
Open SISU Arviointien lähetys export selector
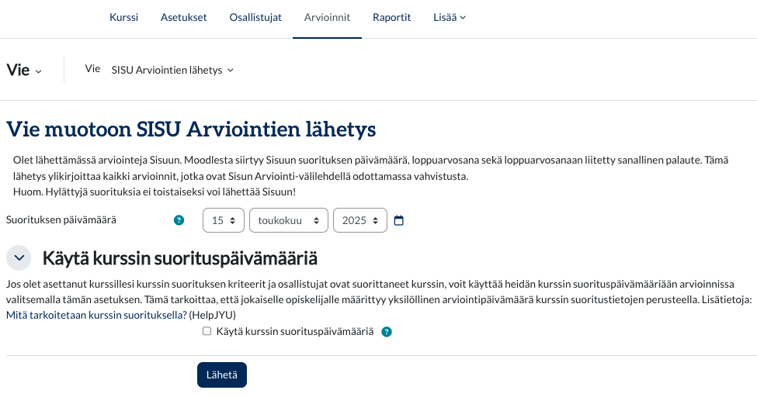(x=172, y=70)
